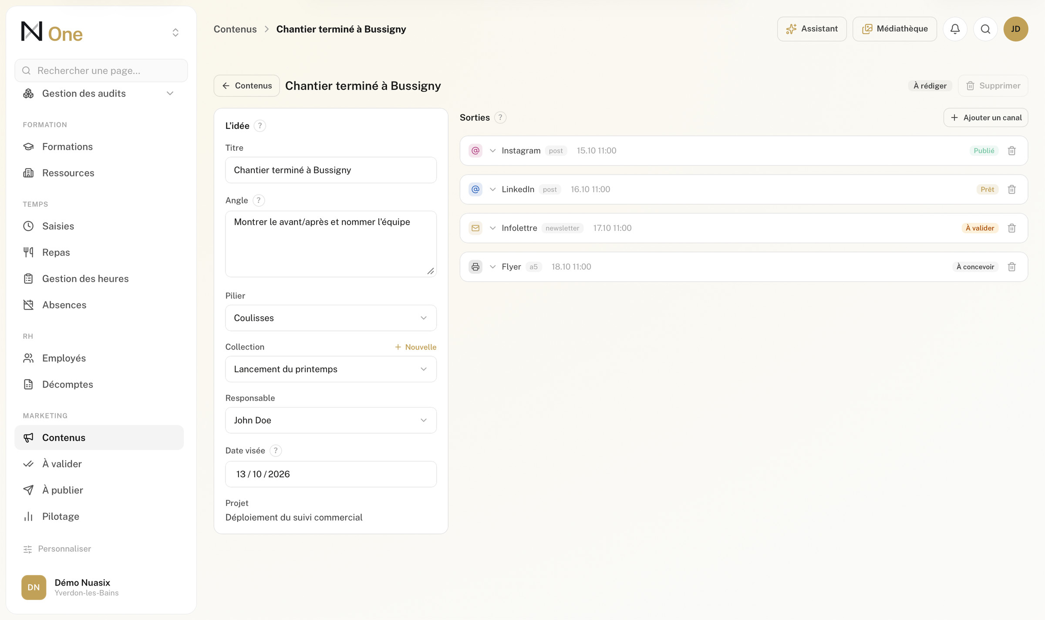Delete the Infolettre output via trash icon
1045x620 pixels.
coord(1012,228)
